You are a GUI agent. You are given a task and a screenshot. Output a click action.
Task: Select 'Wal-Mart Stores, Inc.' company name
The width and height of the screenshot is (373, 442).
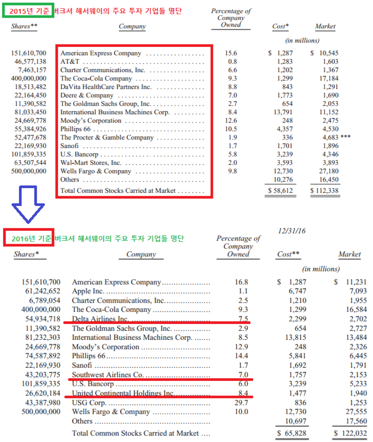tap(90, 163)
